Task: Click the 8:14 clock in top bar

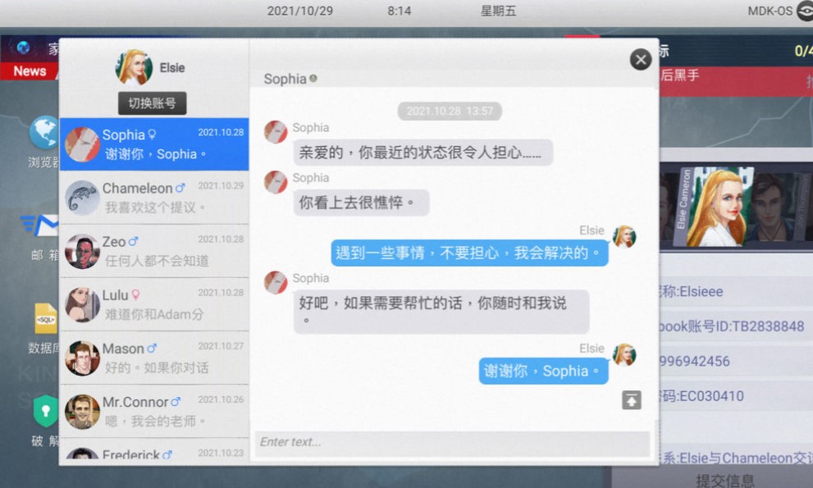Action: pyautogui.click(x=400, y=11)
